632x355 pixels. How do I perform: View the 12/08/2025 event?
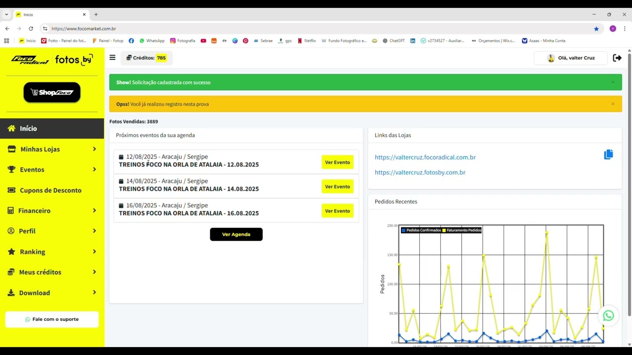tap(337, 162)
